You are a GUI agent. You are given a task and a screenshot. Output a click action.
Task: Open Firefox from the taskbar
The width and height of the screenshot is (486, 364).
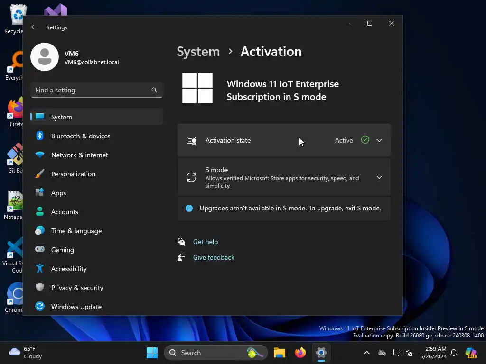point(300,353)
